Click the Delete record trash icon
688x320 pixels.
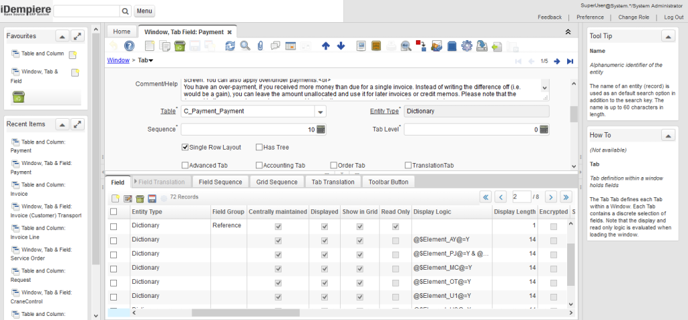coord(179,46)
